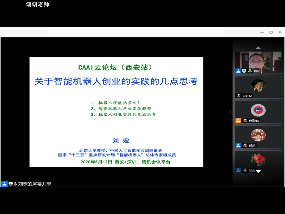This screenshot has height=214, width=285.
Task: Click the blue user icon in bottom status bar
Action: click(4, 184)
